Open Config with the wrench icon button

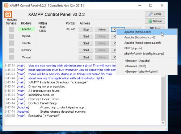[x=155, y=14]
